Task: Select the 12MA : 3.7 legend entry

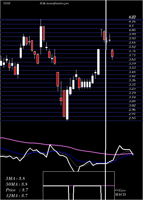Action: point(17,196)
